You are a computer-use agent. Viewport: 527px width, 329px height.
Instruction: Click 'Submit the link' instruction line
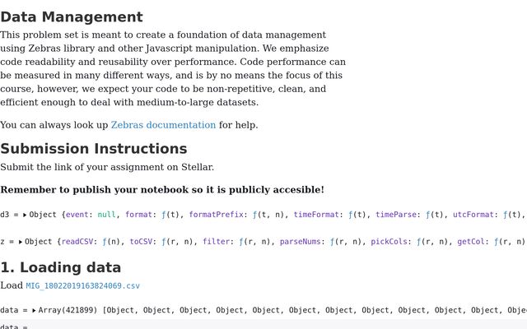[x=107, y=167]
